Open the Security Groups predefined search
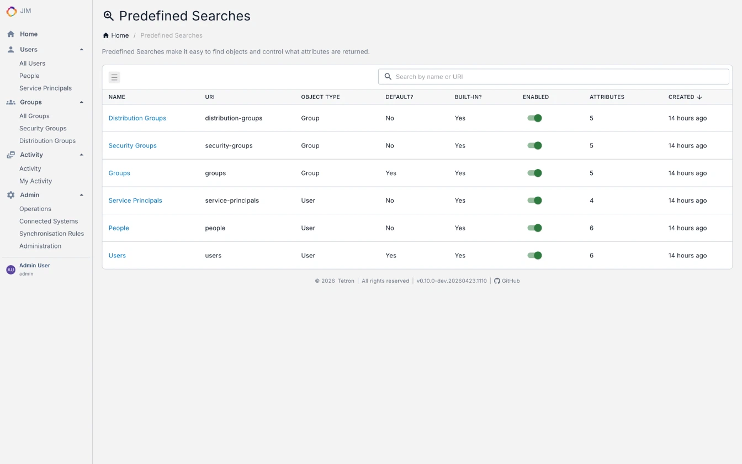This screenshot has width=742, height=464. (132, 145)
